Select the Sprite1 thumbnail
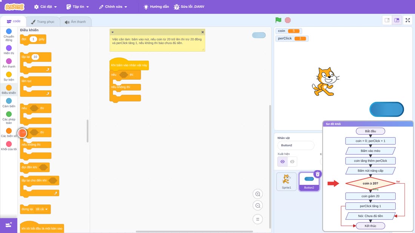The image size is (415, 233). [286, 181]
